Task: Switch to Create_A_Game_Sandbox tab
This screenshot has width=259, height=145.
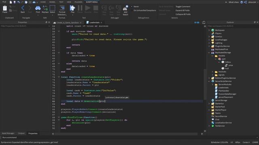Action: [x=68, y=23]
